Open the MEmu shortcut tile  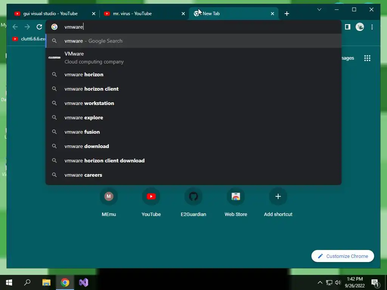109,202
